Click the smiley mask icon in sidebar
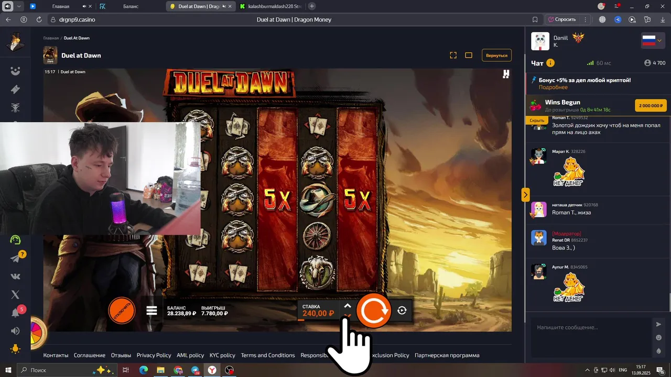Screen dimensions: 671x377 (15, 71)
